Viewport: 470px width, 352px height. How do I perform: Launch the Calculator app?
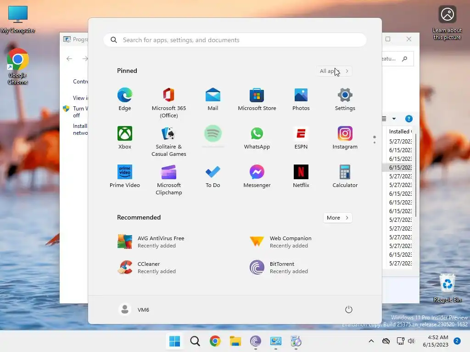click(345, 176)
